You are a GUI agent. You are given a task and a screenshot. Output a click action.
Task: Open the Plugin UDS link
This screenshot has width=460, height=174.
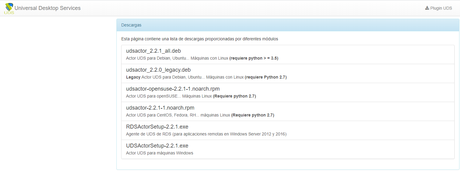(438, 8)
